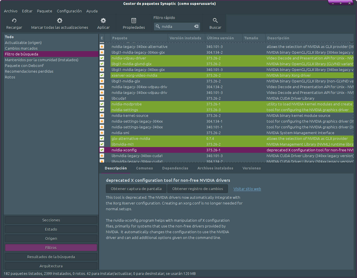Click status star of nvidia-settings-legacy-304xx

point(102,121)
